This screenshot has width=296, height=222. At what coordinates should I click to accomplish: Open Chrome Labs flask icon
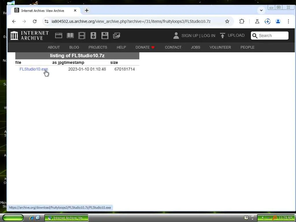tap(257, 21)
